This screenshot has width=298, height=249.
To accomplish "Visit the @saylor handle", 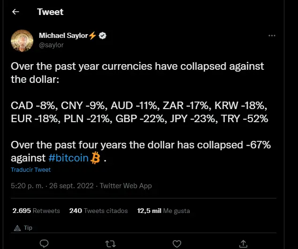I will 51,45.
